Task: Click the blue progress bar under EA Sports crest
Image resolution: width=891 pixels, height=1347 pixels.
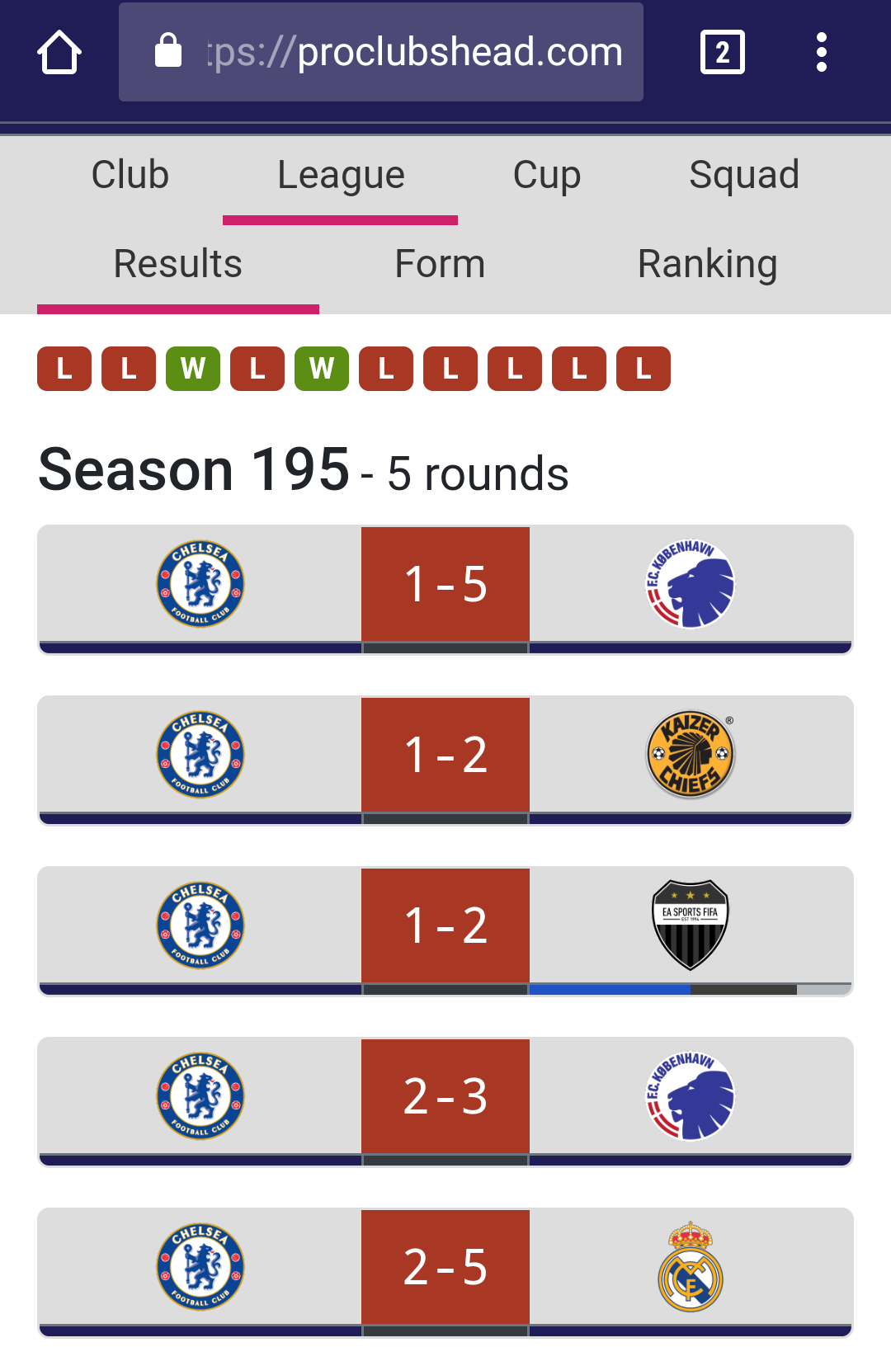Action: 610,989
